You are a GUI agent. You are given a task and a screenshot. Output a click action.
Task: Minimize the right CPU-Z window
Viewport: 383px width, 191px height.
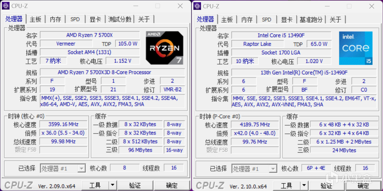pos(327,6)
